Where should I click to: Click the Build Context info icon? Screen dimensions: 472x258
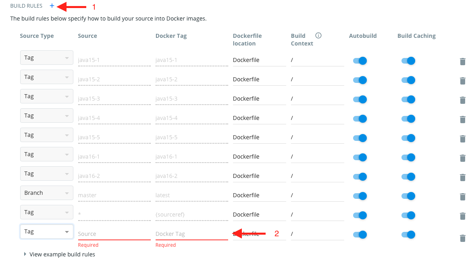click(x=318, y=35)
